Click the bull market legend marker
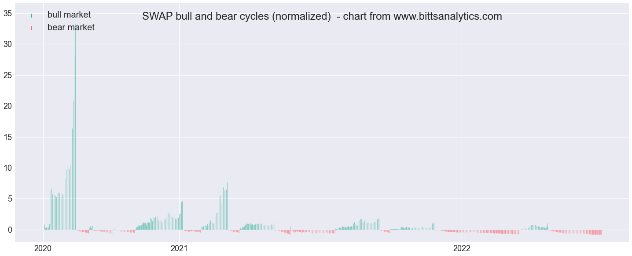 click(x=32, y=15)
